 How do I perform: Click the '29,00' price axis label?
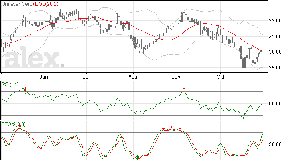(x=275, y=67)
